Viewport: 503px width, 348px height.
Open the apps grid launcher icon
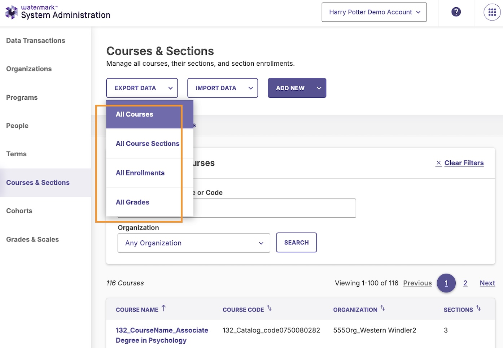tap(492, 12)
